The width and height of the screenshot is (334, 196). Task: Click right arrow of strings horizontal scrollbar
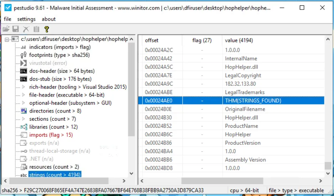(x=320, y=181)
